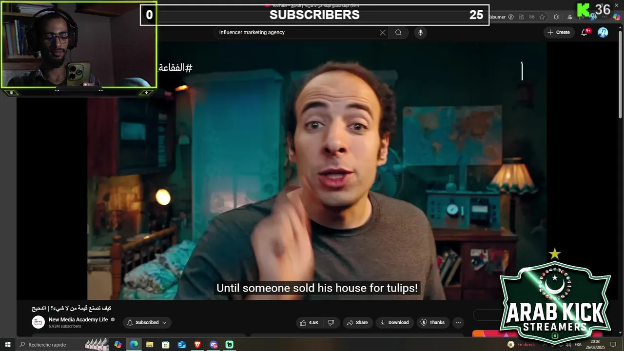Click the split screen icon in address bar

521,17
